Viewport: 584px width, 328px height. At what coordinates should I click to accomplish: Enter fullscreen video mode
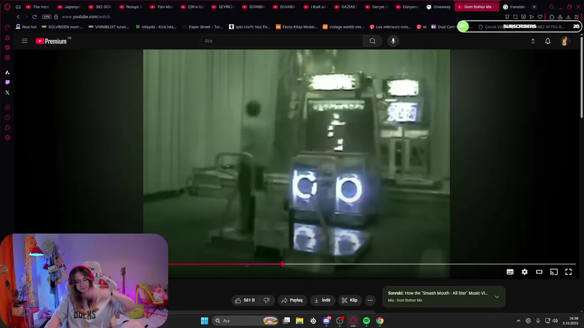coord(568,272)
